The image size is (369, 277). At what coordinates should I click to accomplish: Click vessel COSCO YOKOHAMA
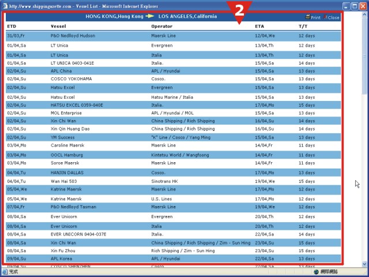click(x=71, y=79)
